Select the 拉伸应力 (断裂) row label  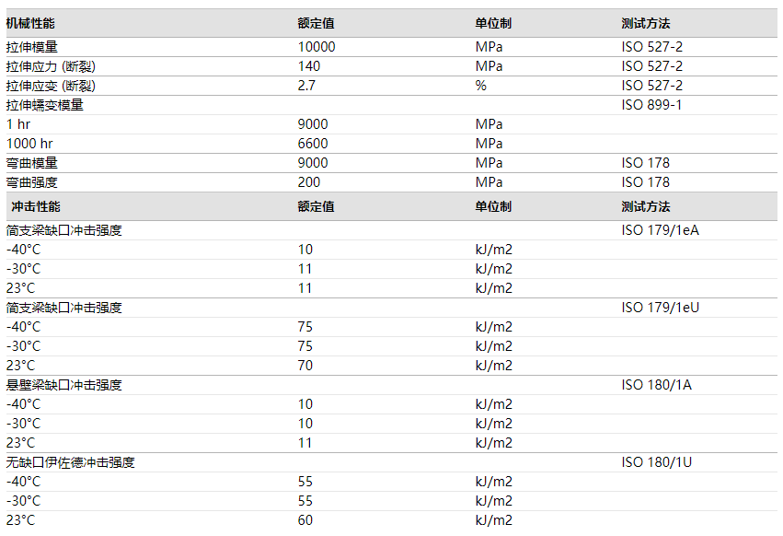pyautogui.click(x=52, y=66)
